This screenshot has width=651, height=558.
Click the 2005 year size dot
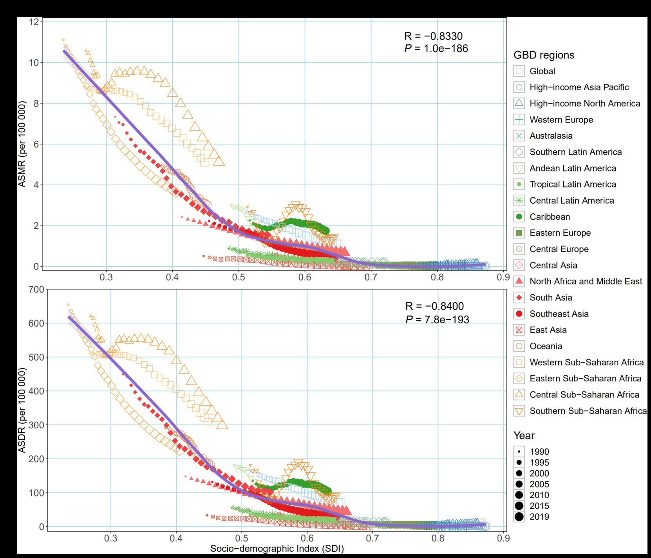click(x=519, y=484)
